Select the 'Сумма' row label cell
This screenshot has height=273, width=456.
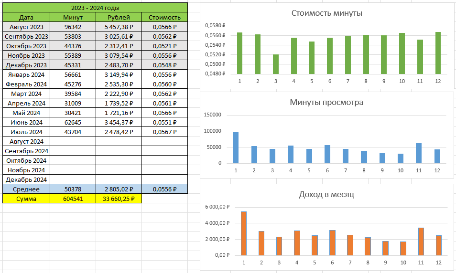[x=26, y=199]
